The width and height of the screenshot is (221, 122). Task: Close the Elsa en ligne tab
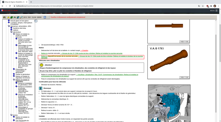[x=27, y=2]
